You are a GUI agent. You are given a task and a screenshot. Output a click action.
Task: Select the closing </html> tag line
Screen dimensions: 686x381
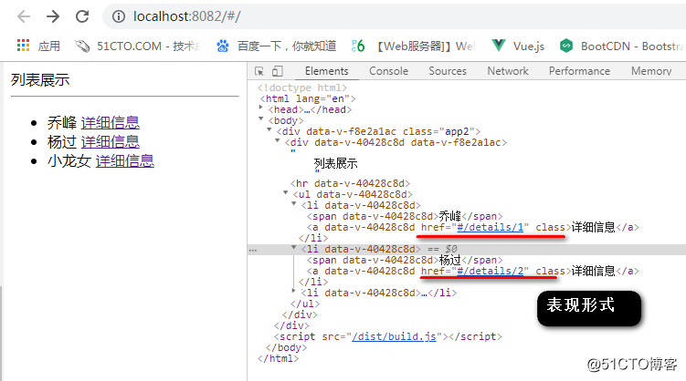279,358
